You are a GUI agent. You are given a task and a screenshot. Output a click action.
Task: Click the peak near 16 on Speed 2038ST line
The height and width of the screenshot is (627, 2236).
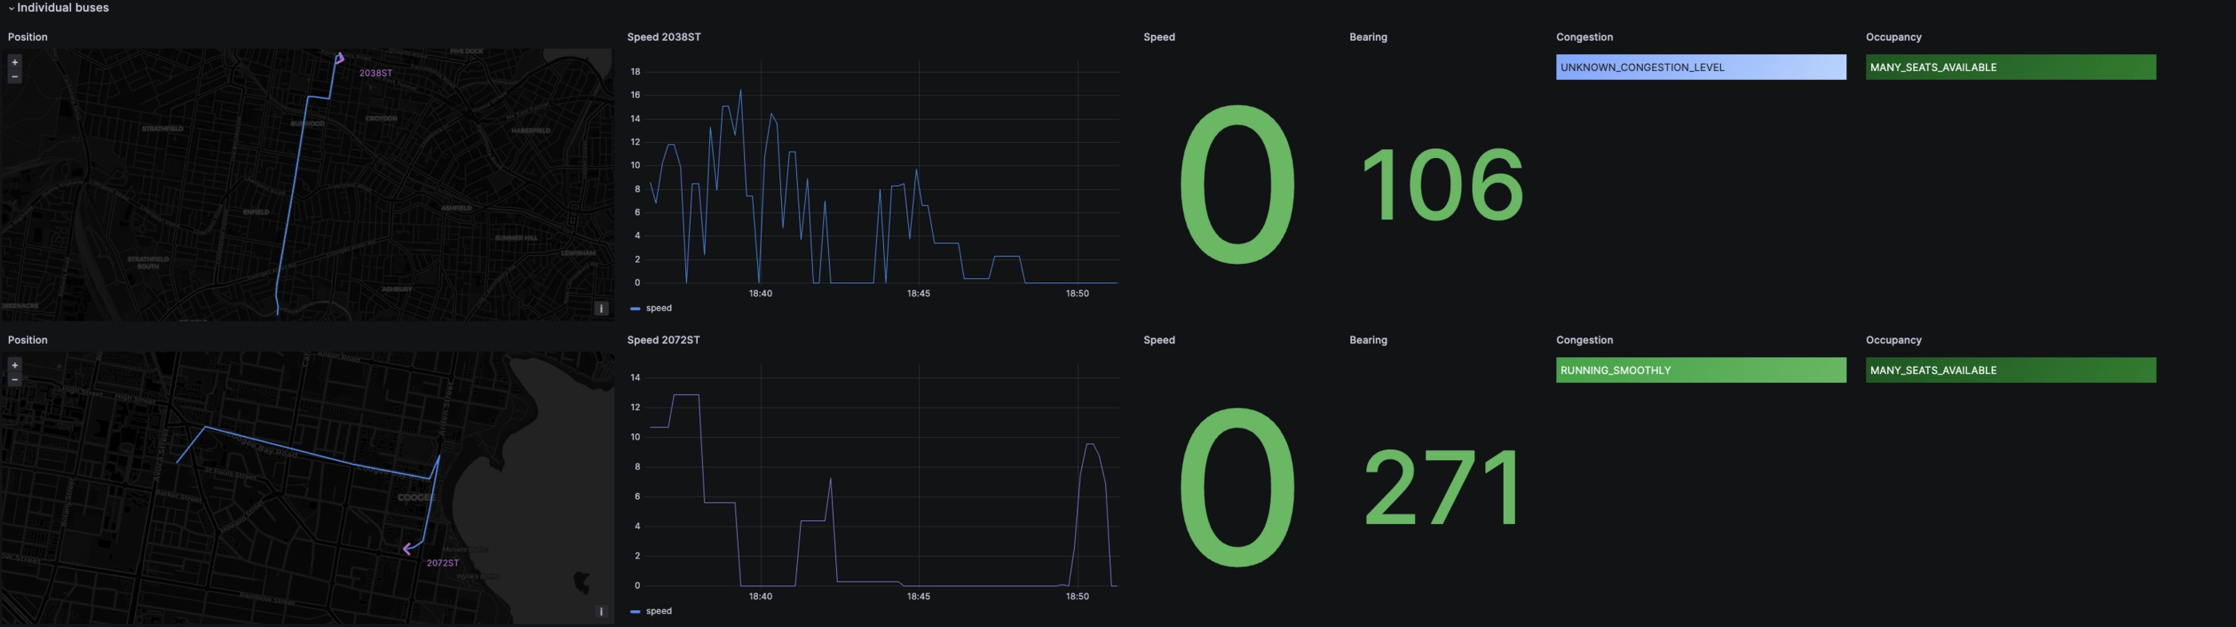pyautogui.click(x=740, y=89)
